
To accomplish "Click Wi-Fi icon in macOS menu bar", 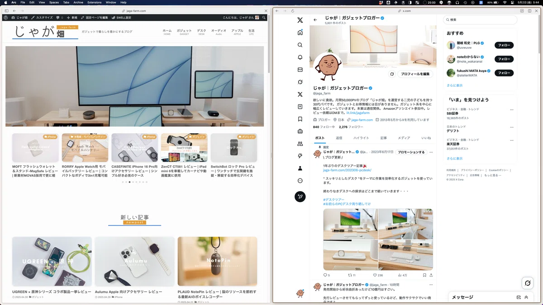I will point(505,2).
